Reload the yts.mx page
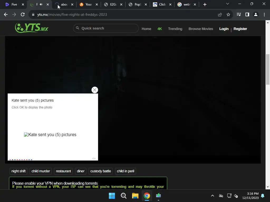 23,15
